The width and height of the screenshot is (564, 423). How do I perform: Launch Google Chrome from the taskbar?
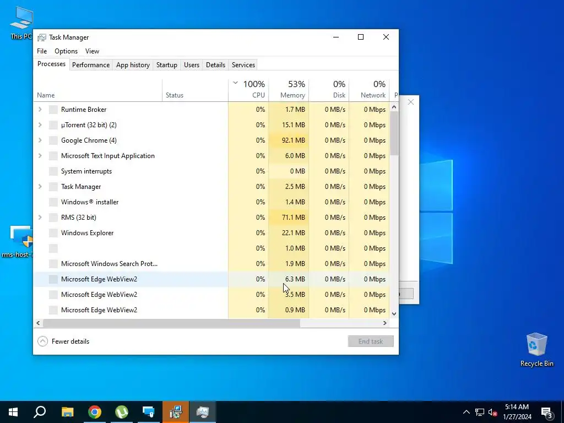click(95, 412)
